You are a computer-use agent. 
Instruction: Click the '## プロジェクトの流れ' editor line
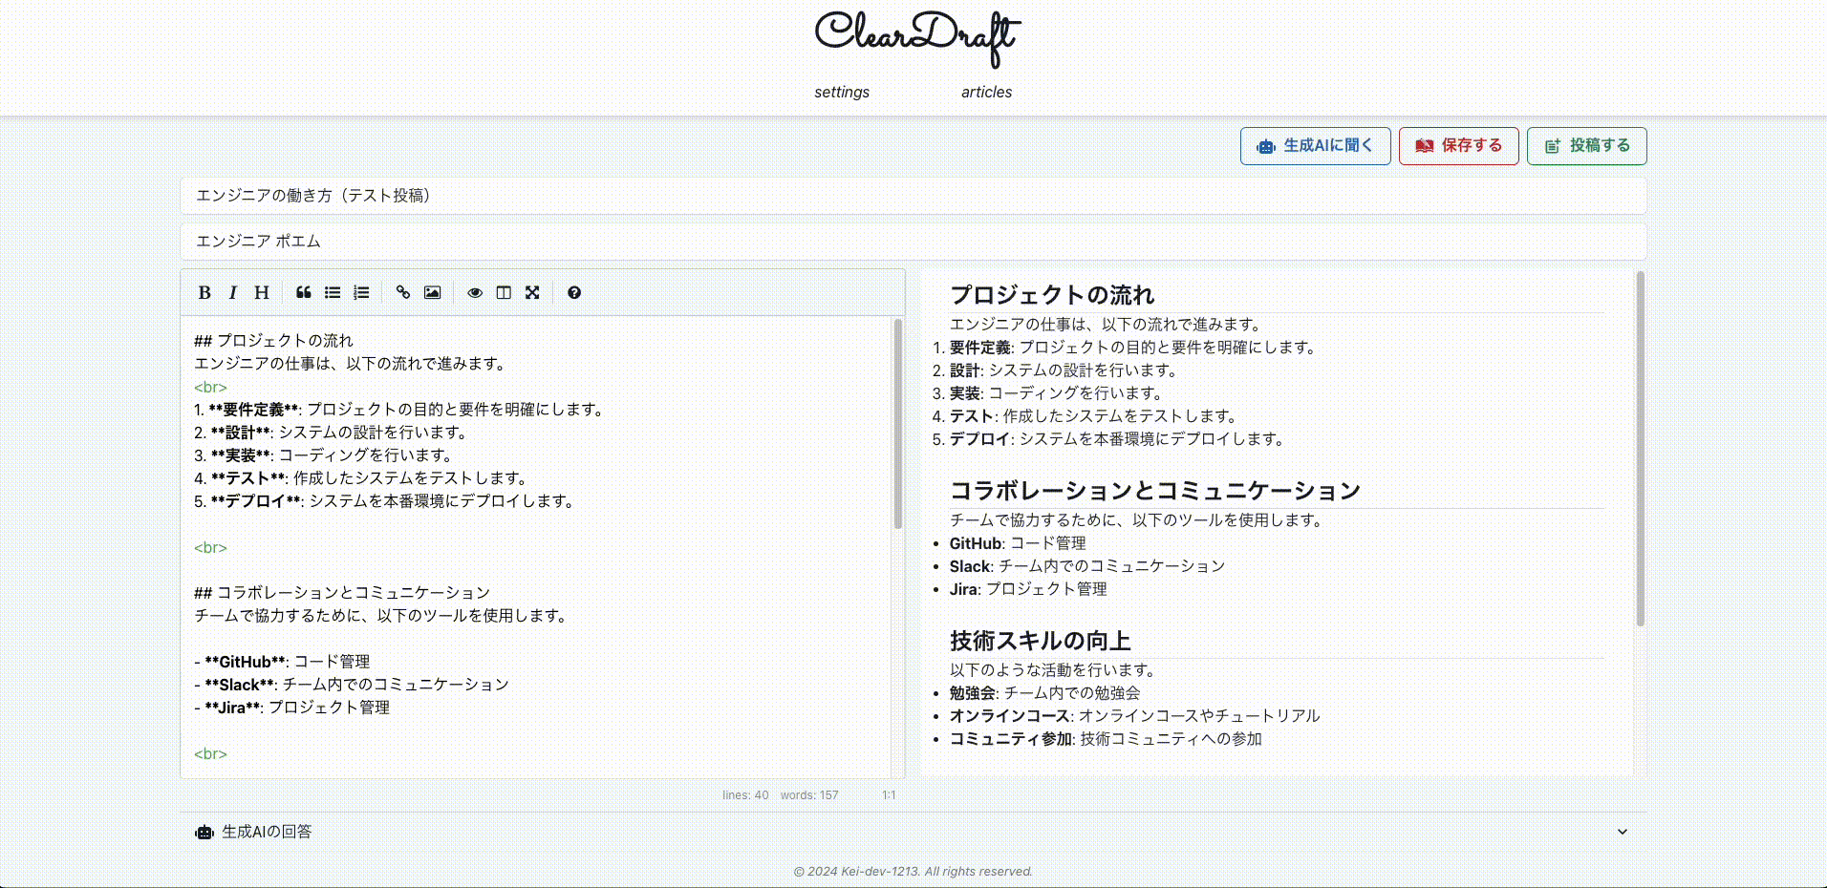tap(273, 341)
